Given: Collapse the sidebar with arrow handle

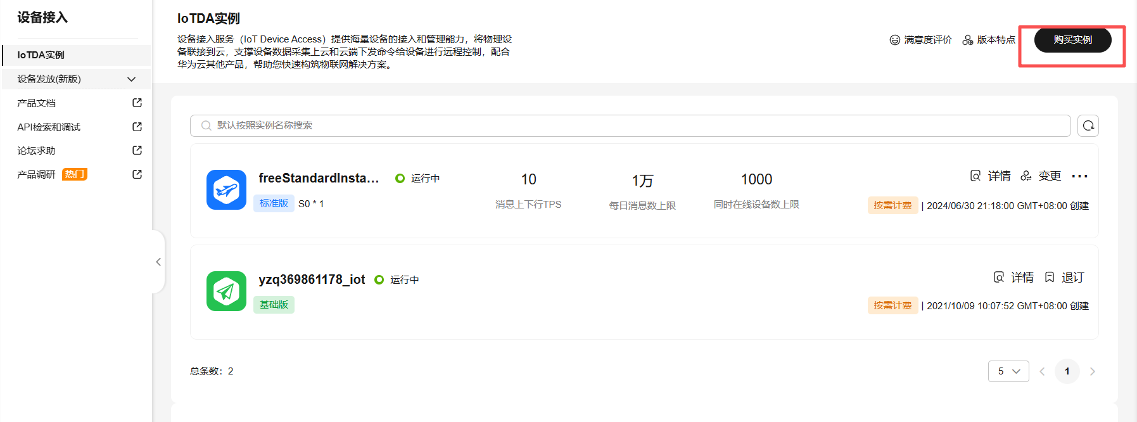Looking at the screenshot, I should pos(158,262).
